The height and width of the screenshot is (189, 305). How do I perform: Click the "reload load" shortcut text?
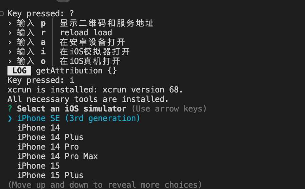tap(86, 33)
